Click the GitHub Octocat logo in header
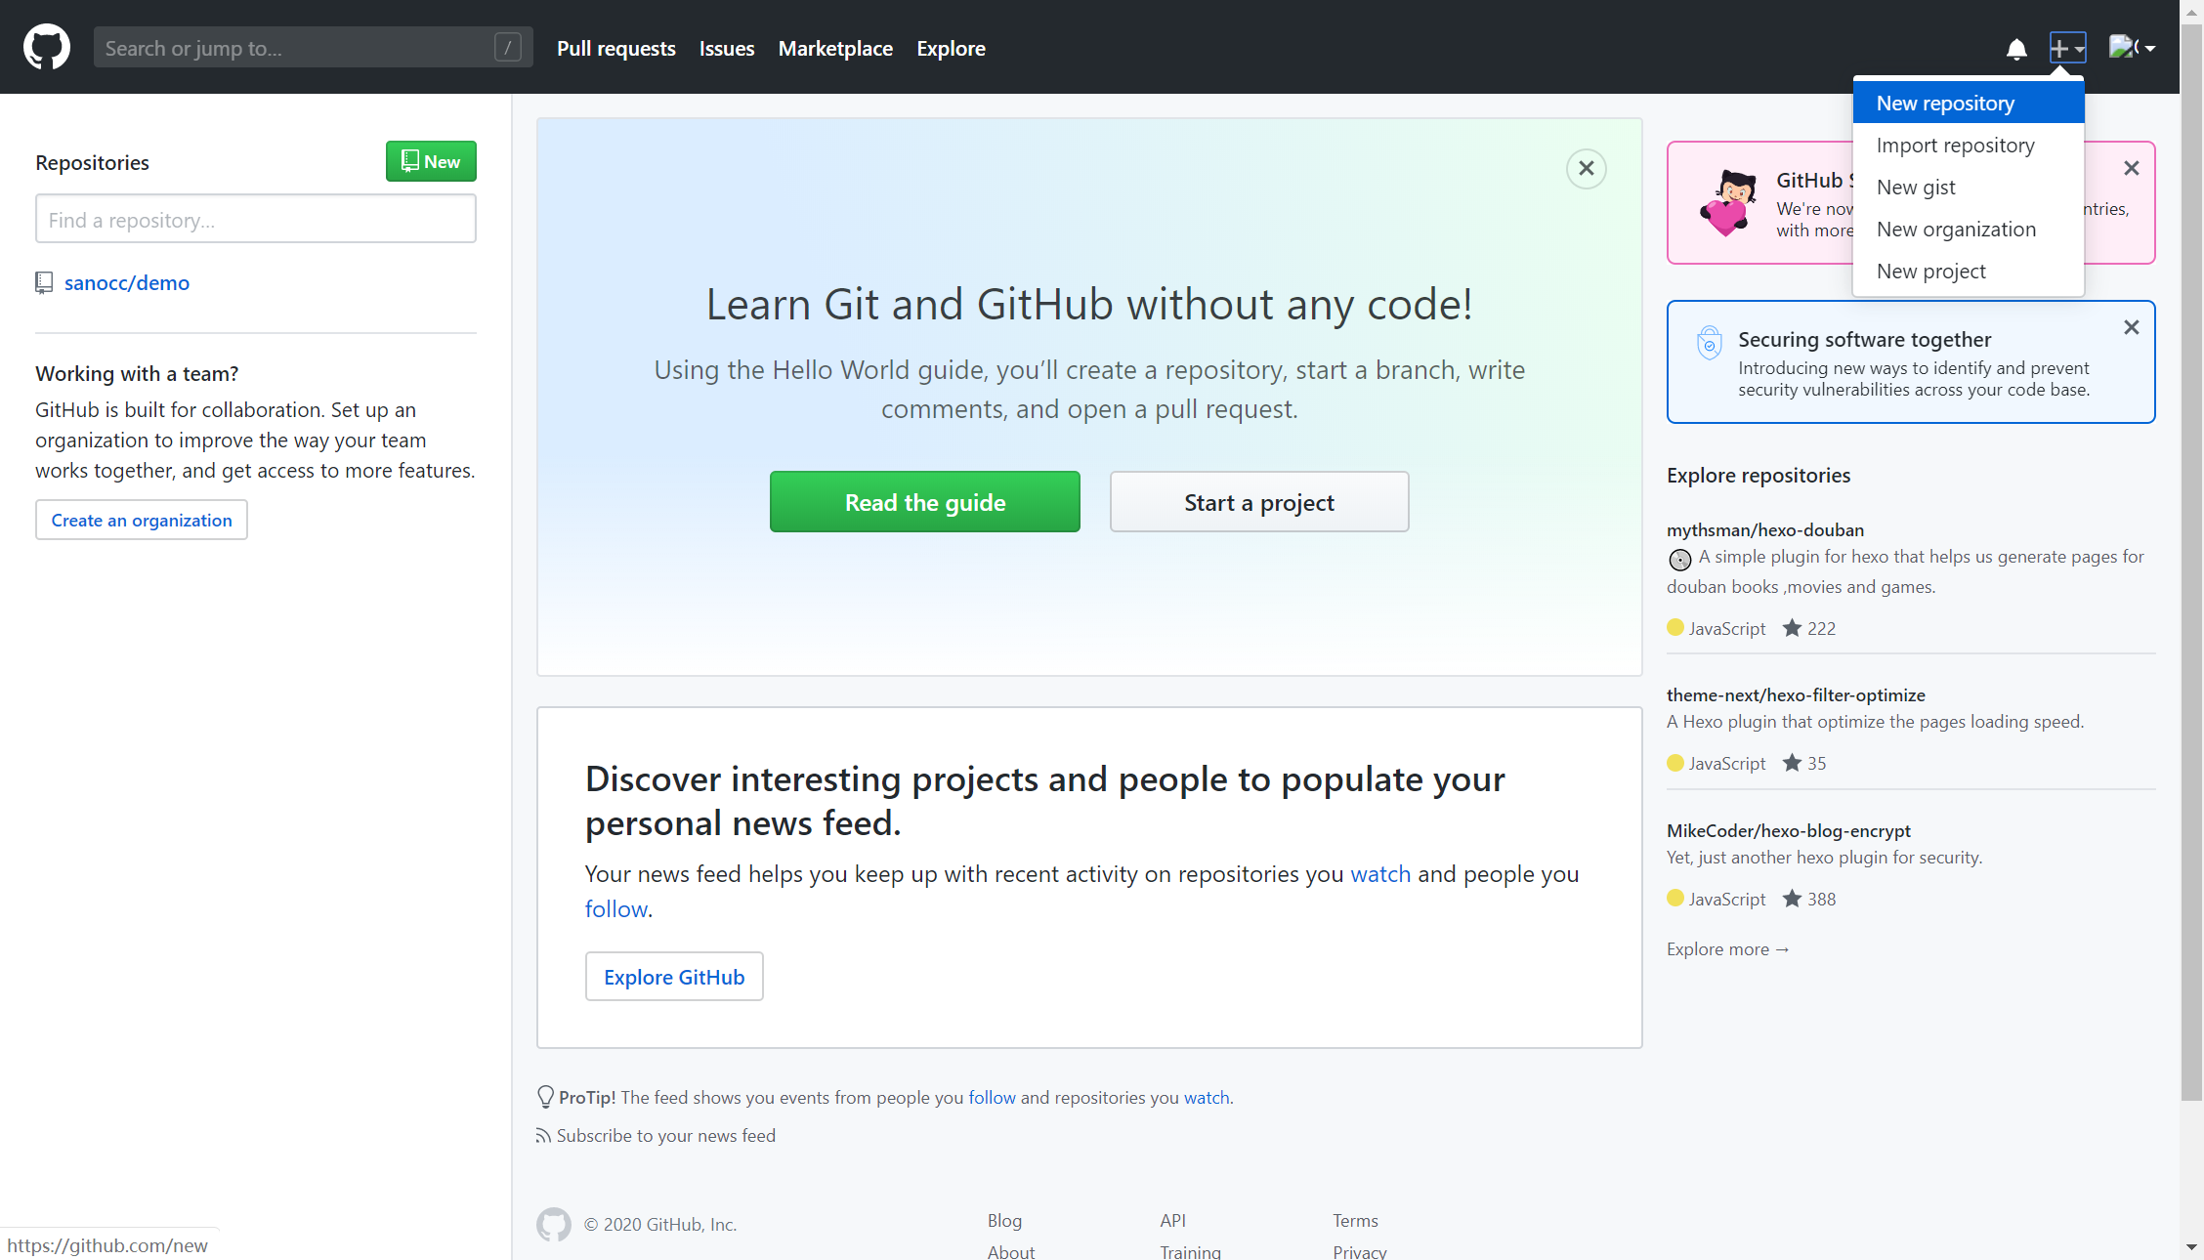Image resolution: width=2204 pixels, height=1260 pixels. pyautogui.click(x=46, y=47)
